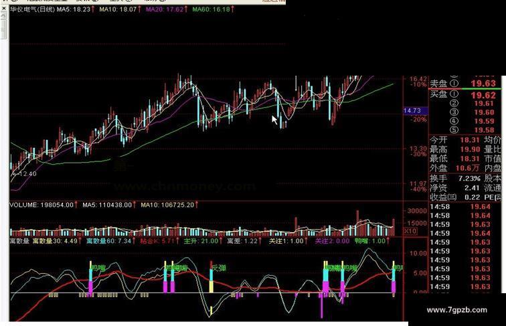Click the 最低 label
This screenshot has height=326, width=506.
pos(438,159)
